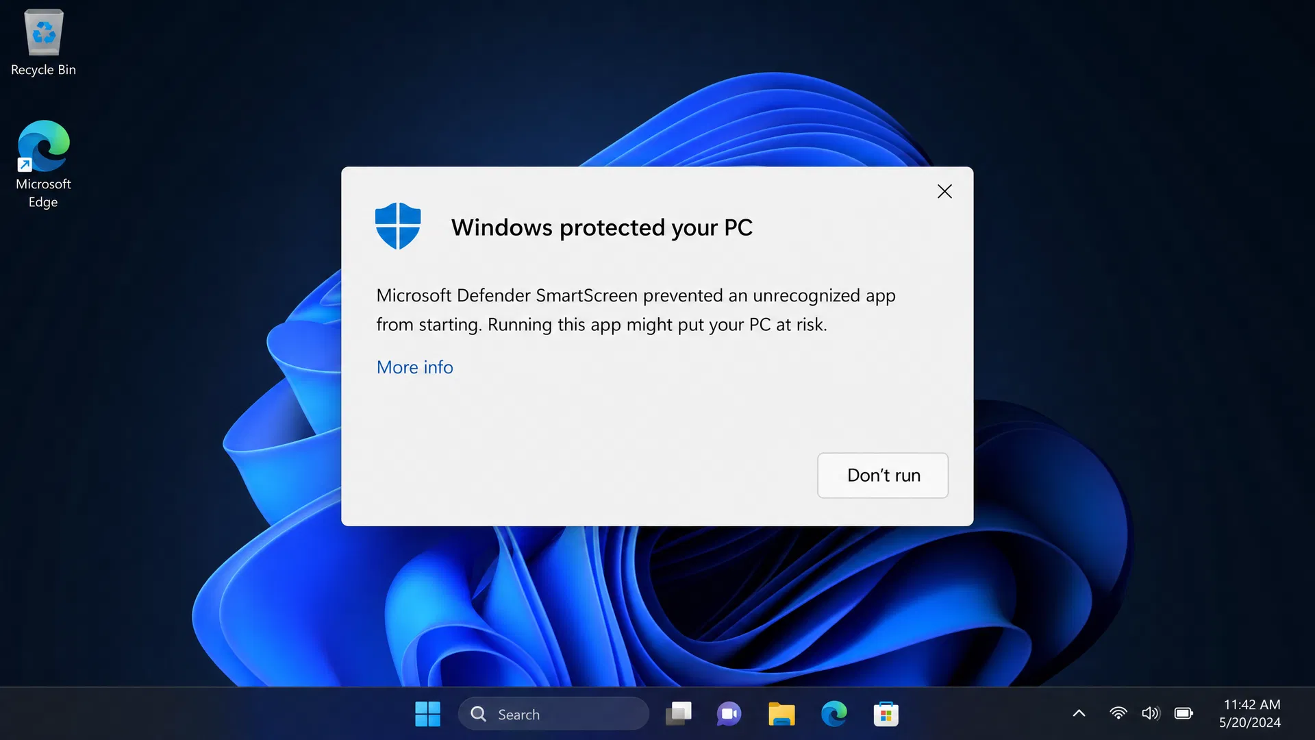Select the Microsoft Edge desktop shortcut

[x=43, y=164]
